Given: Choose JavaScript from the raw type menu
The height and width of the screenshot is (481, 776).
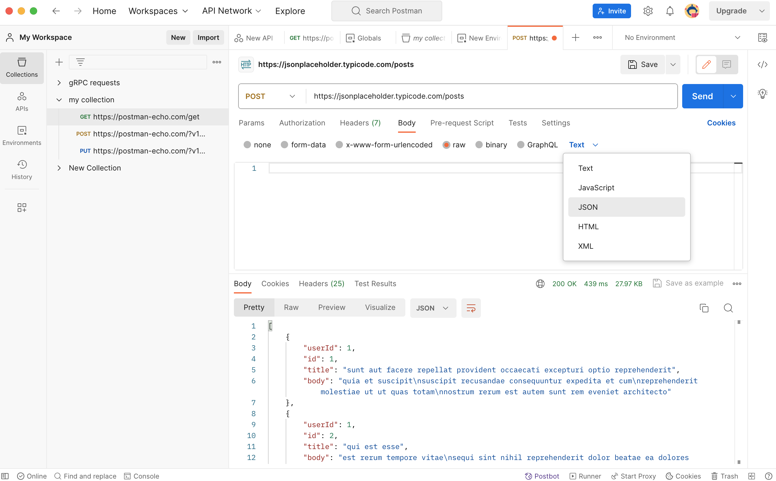Looking at the screenshot, I should click(626, 188).
